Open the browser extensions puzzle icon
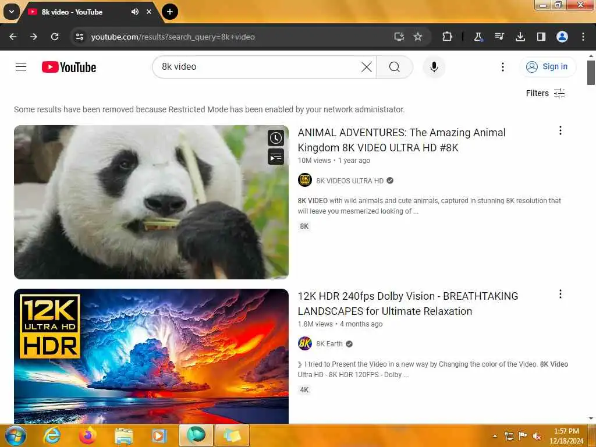The width and height of the screenshot is (596, 447). (447, 37)
